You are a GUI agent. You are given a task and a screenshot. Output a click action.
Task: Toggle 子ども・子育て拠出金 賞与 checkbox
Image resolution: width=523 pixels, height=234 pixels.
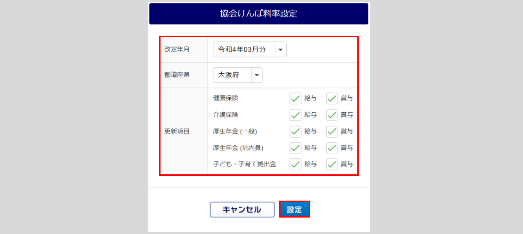pos(332,164)
